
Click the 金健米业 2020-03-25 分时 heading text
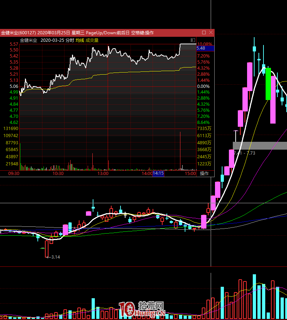47,40
